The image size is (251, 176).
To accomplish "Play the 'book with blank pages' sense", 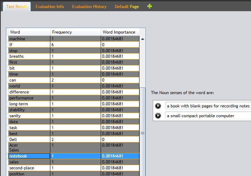I will [158, 106].
